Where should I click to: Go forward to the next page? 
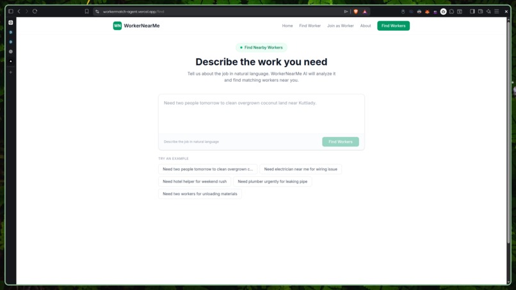[x=27, y=11]
